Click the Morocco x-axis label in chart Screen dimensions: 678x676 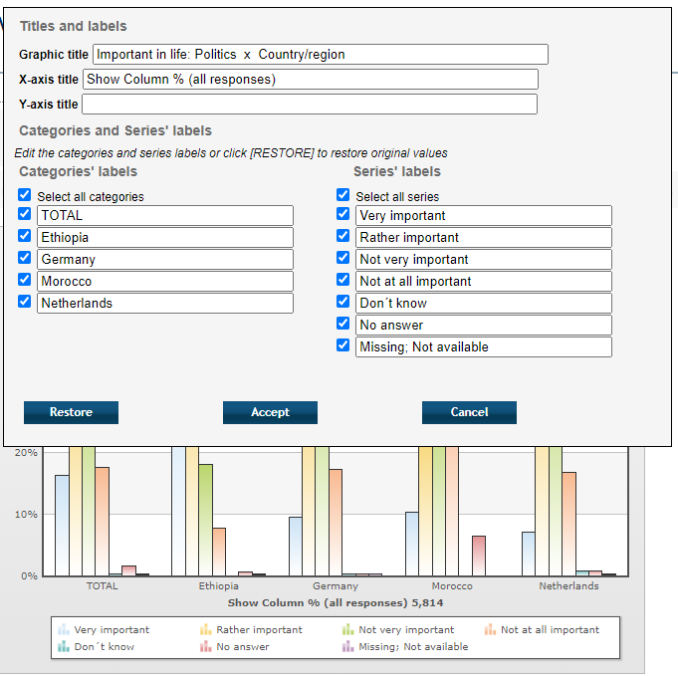point(452,586)
